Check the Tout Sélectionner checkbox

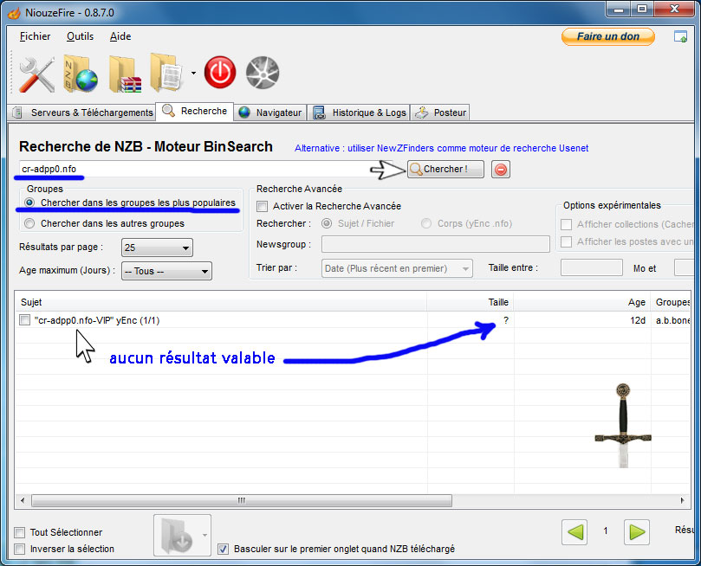point(20,532)
